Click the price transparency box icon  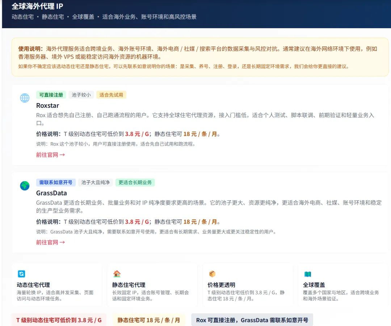212,274
